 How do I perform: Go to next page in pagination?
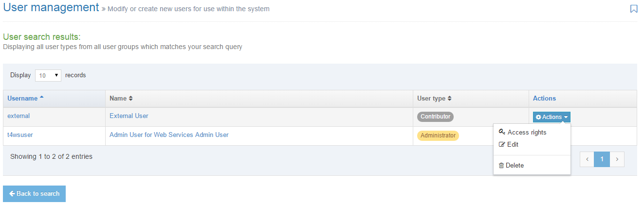[x=617, y=159]
